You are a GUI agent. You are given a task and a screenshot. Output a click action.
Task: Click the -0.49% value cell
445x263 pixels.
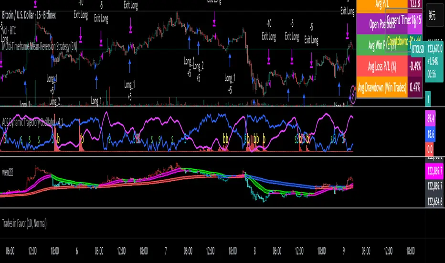(x=415, y=66)
